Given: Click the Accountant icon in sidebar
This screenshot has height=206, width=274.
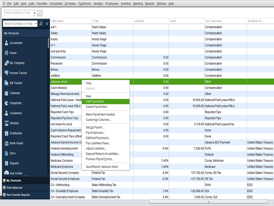Looking at the screenshot, I should click(x=7, y=43).
